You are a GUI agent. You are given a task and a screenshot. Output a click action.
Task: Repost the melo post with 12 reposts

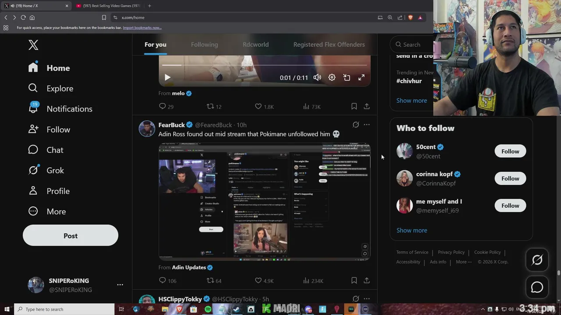(214, 106)
